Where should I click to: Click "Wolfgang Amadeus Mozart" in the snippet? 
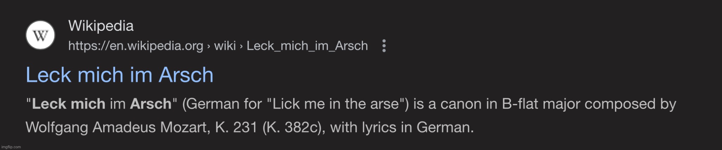[118, 127]
